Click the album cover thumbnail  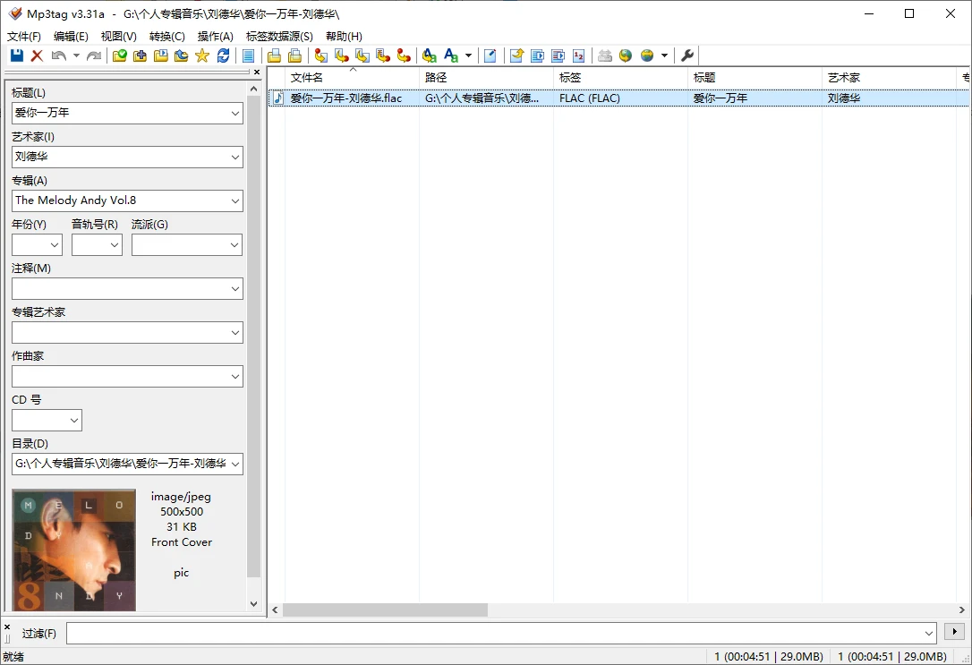(72, 550)
